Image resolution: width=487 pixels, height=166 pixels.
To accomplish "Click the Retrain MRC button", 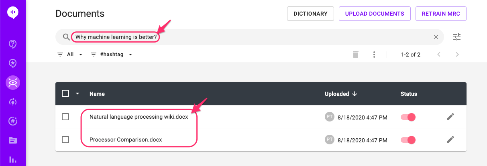I will 441,14.
